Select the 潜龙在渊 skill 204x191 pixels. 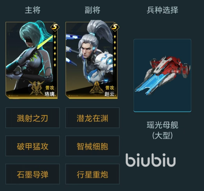(92, 118)
